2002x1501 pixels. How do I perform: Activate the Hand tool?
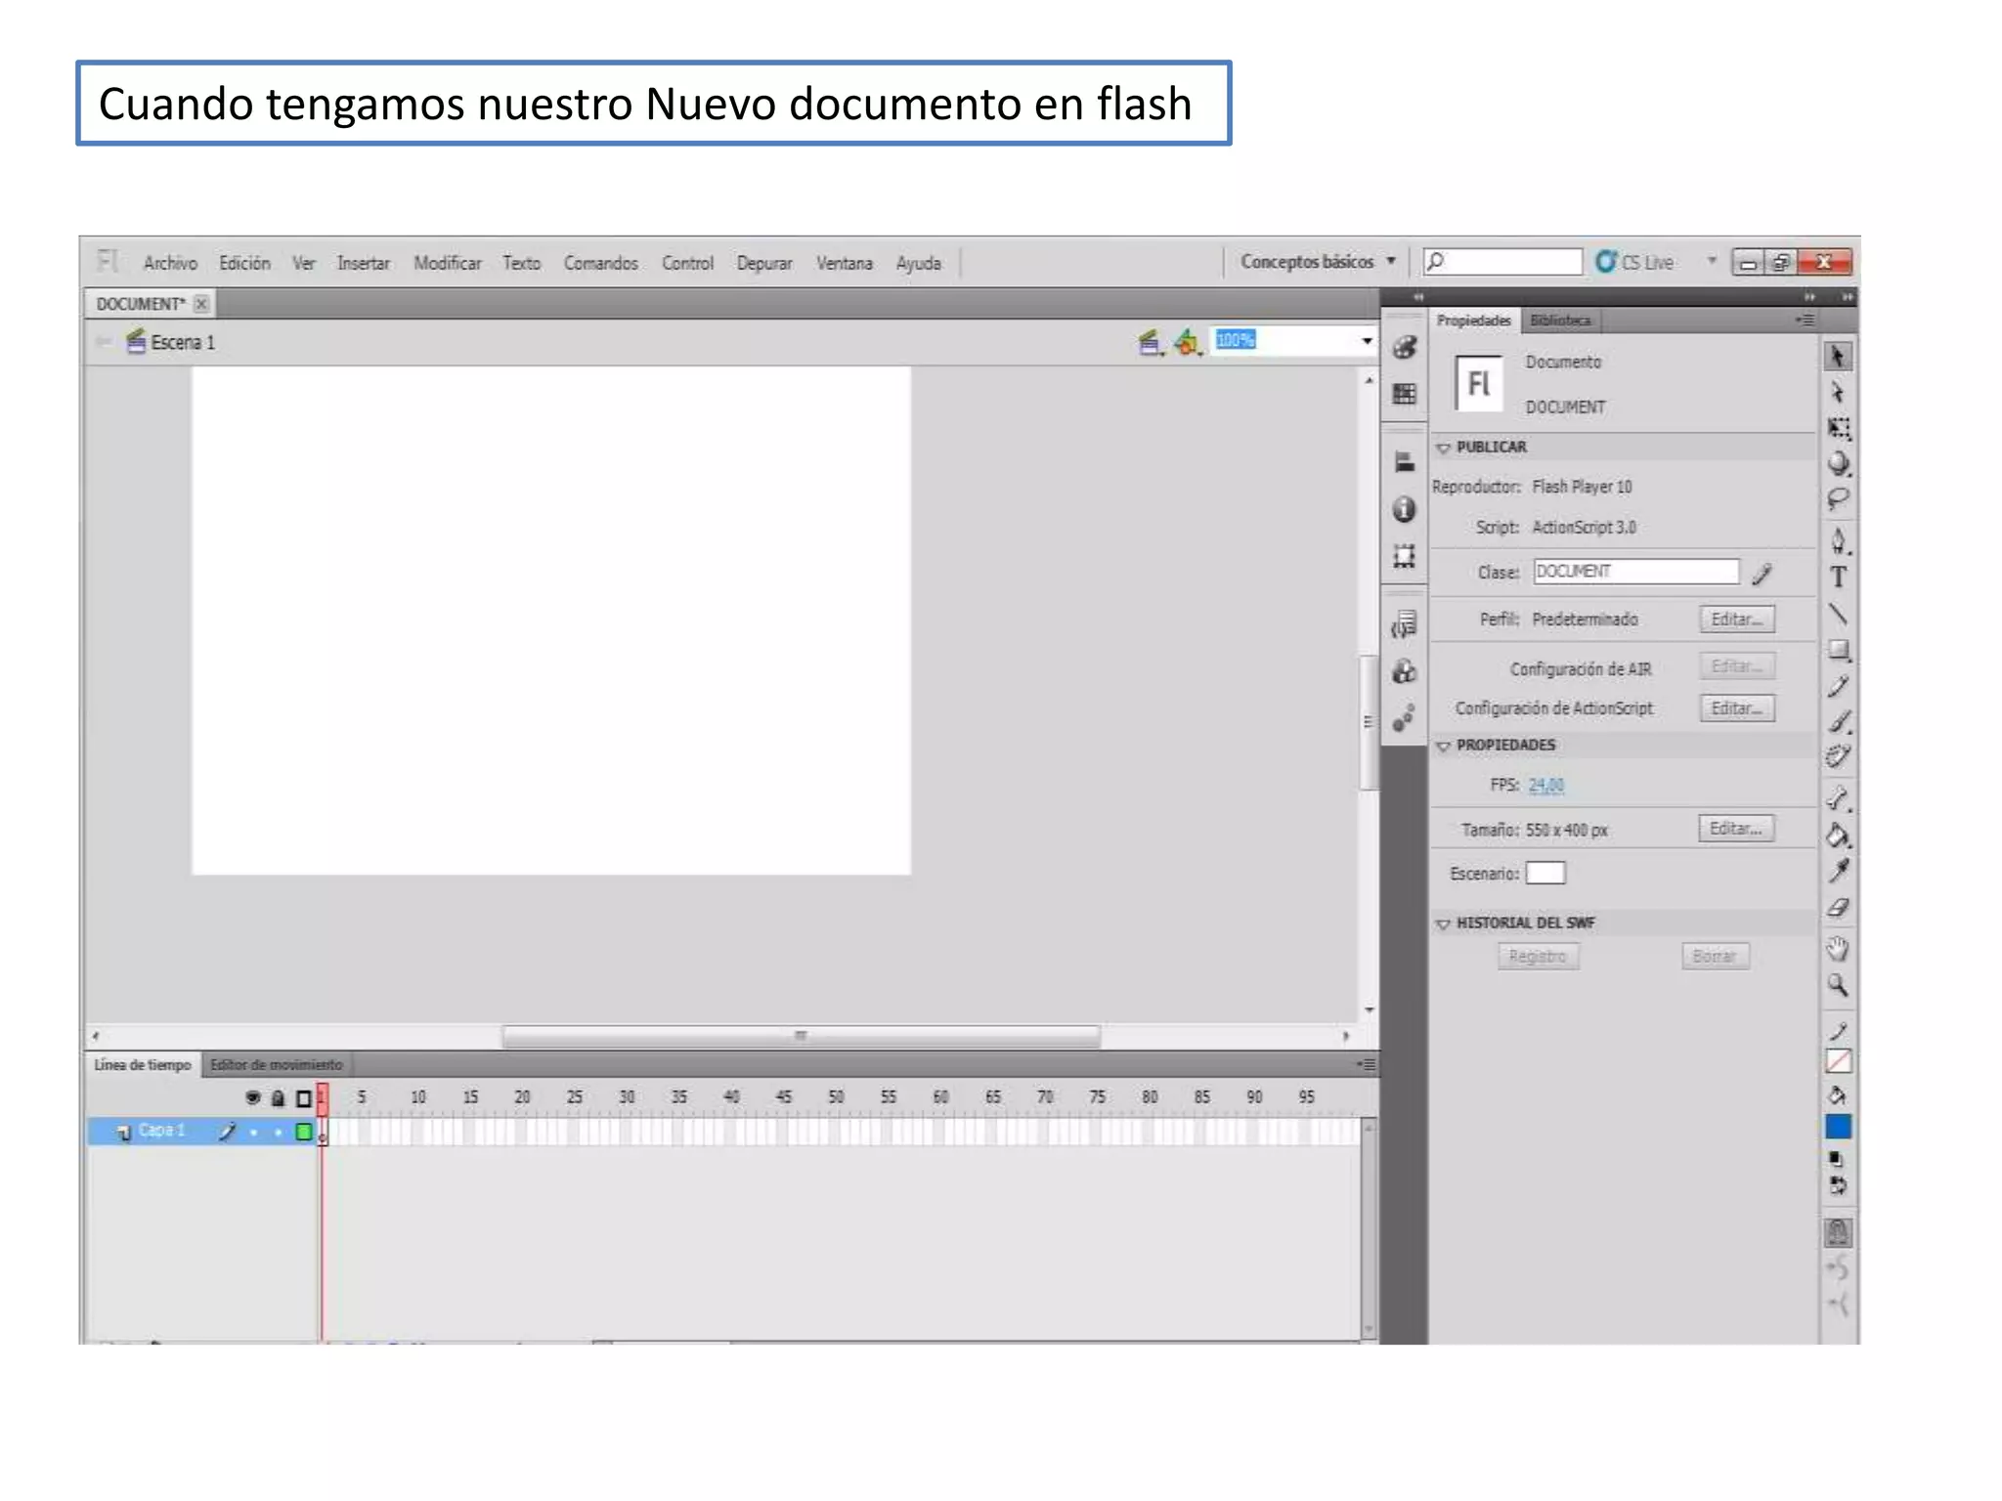pos(1838,948)
